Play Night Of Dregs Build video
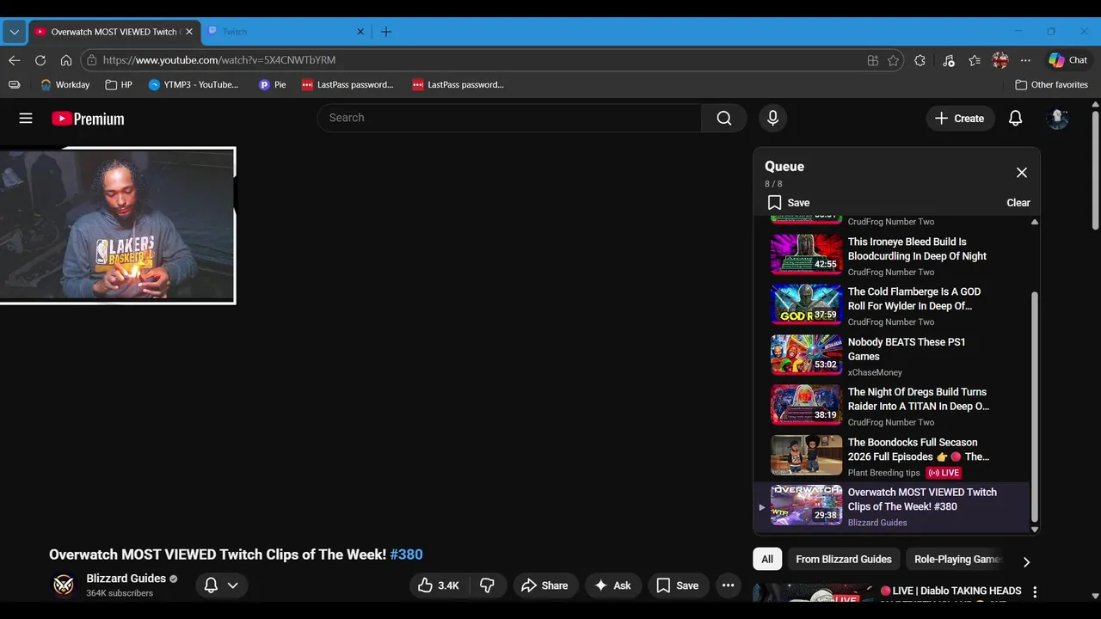The width and height of the screenshot is (1101, 619). [x=892, y=405]
